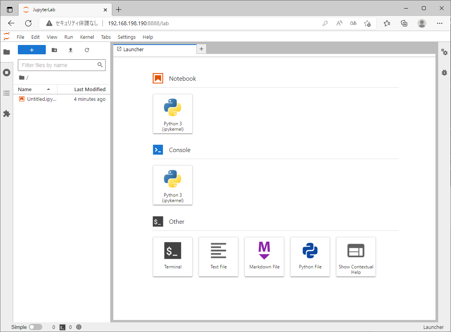Image resolution: width=451 pixels, height=332 pixels.
Task: Add page to favorites star icon
Action: click(x=367, y=23)
